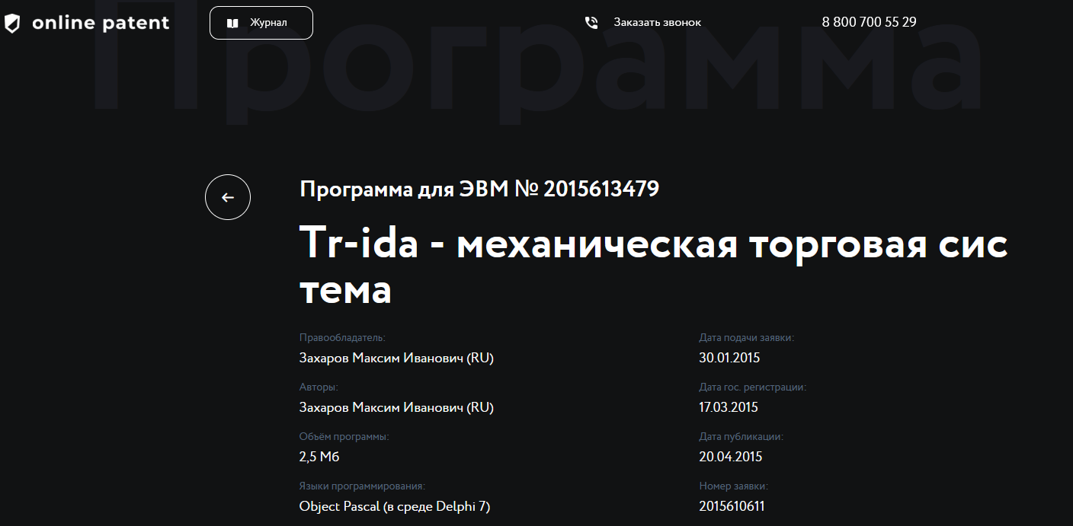
Task: Select the publication date 20.04.2015
Action: (731, 457)
